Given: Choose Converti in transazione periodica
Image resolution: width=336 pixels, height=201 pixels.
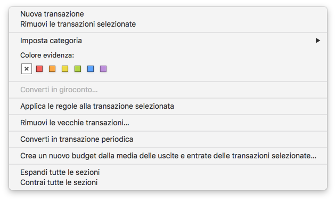Looking at the screenshot, I should pyautogui.click(x=168, y=139).
